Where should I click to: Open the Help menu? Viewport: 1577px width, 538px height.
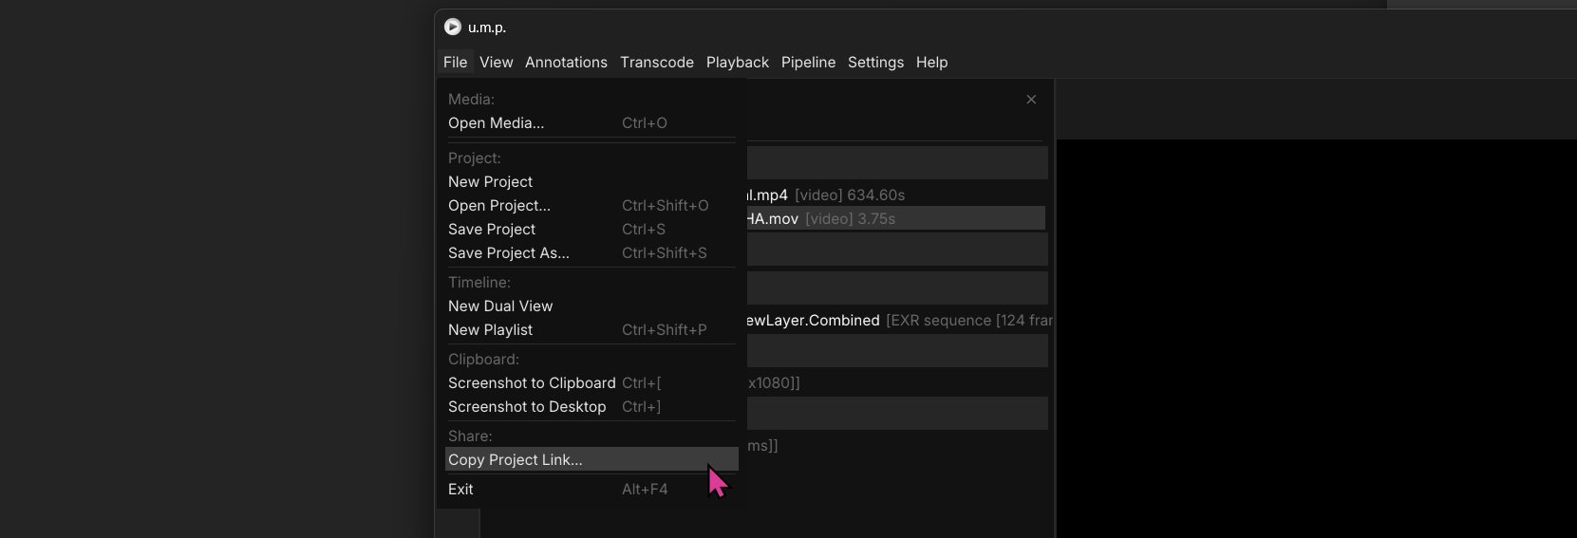931,63
